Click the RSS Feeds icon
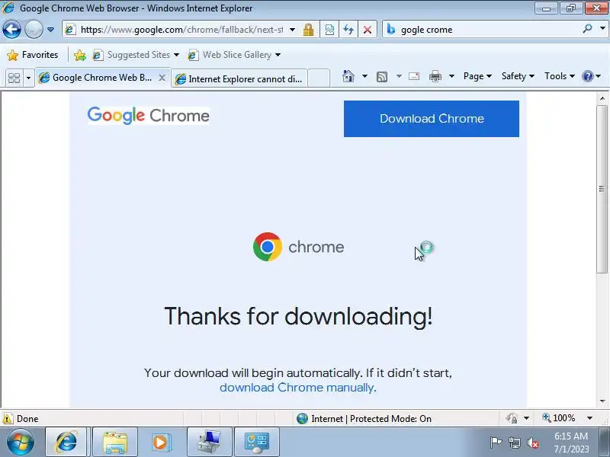The image size is (610, 457). 382,77
